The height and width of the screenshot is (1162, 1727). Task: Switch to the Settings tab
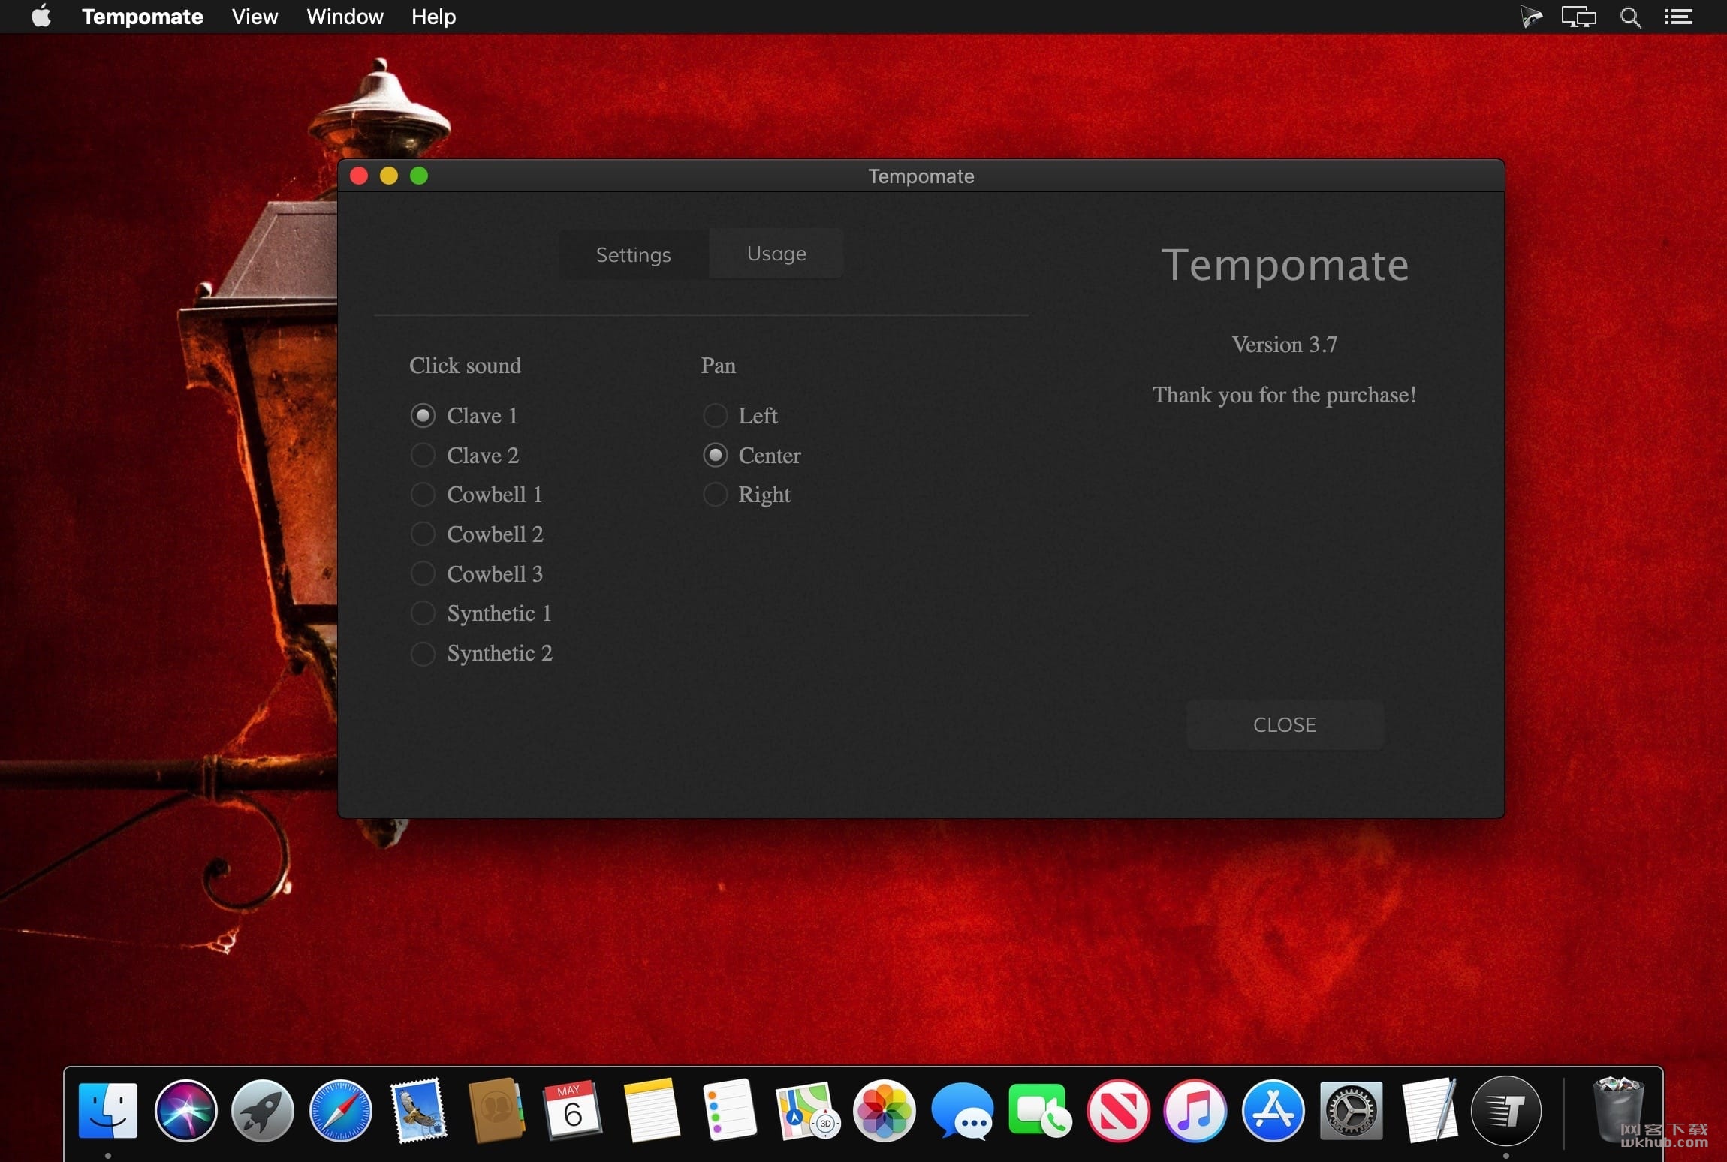pos(634,254)
